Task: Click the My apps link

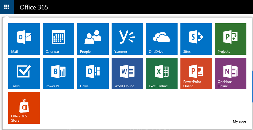Action: (239, 121)
